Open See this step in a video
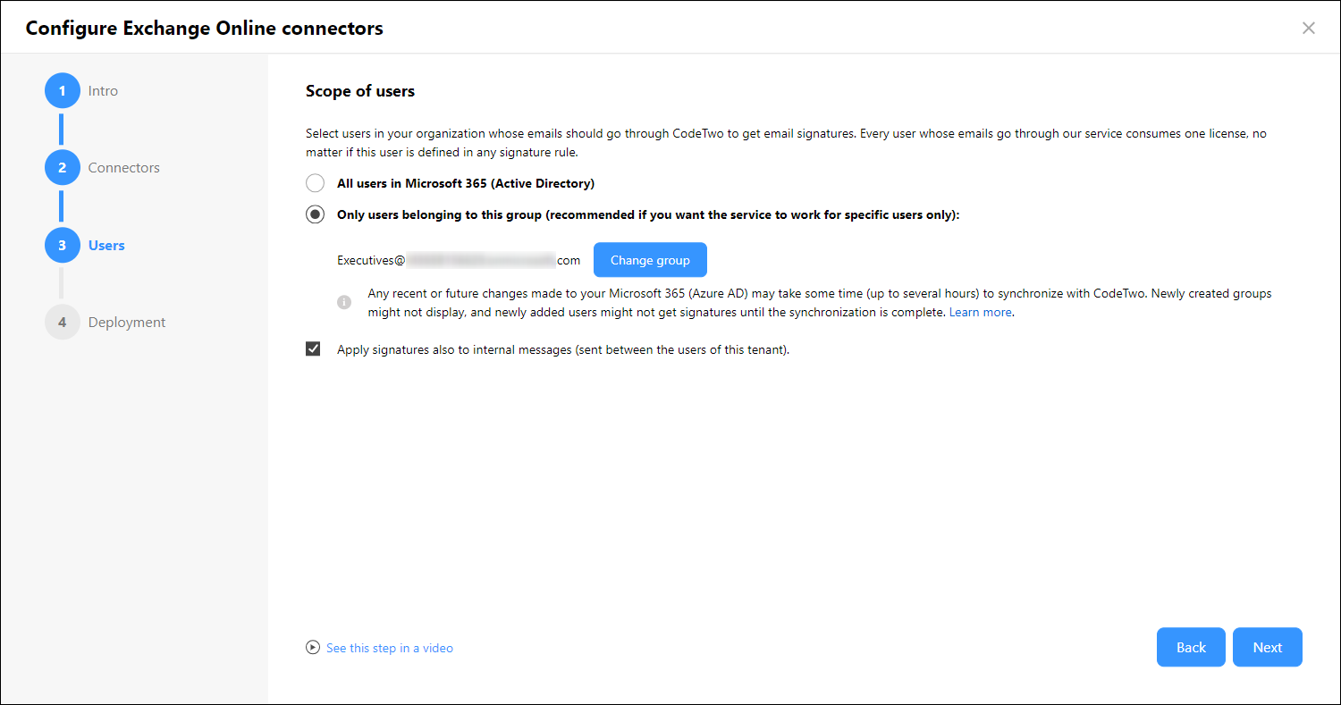1341x705 pixels. (x=390, y=648)
